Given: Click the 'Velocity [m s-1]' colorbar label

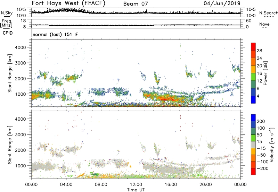Looking at the screenshot, I should tap(272, 145).
